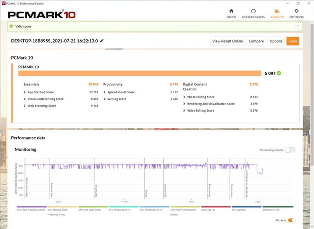Click the help question mark icon
Screen dimensions: 314x229
tap(298, 26)
